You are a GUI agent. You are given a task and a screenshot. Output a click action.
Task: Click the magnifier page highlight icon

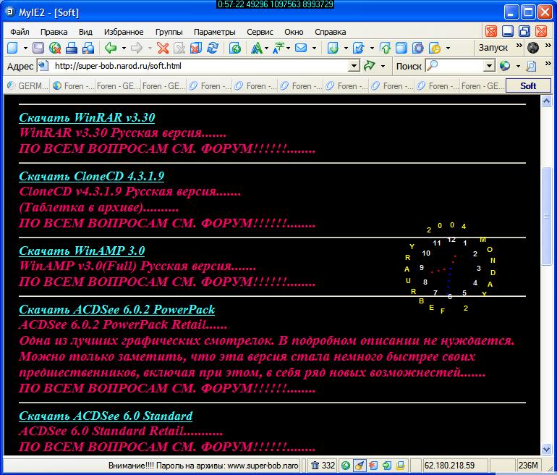531,66
